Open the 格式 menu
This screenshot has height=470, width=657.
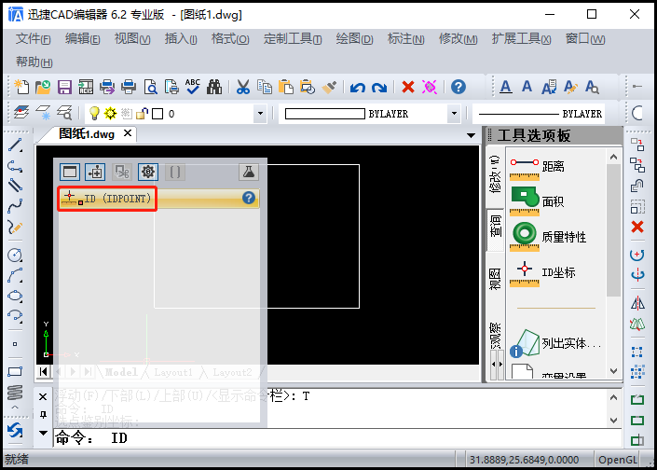pos(230,39)
